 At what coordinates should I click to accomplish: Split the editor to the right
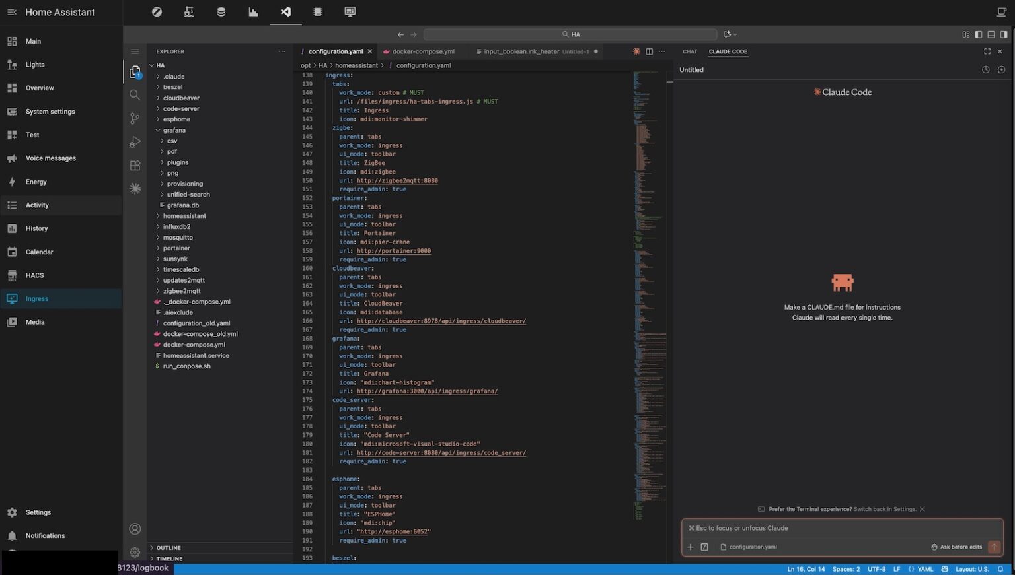(x=649, y=51)
